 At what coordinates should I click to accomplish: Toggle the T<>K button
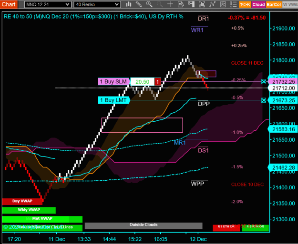coord(245,5)
